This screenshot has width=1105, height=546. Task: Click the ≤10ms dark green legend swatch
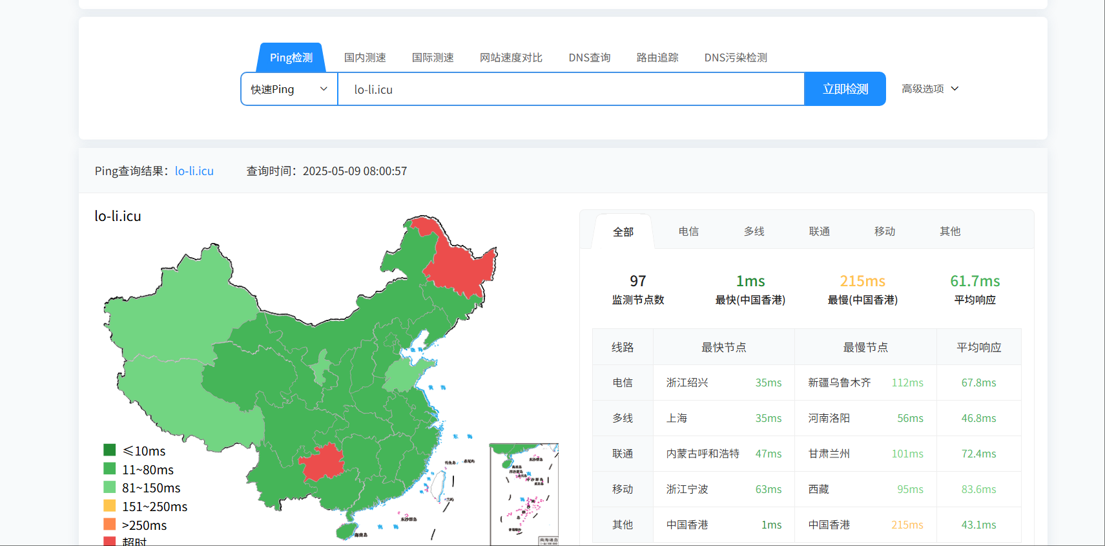pyautogui.click(x=110, y=450)
